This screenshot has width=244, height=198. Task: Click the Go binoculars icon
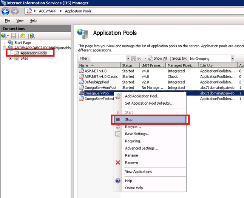pos(133,58)
